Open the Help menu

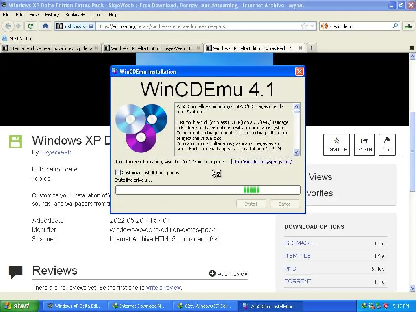click(113, 15)
